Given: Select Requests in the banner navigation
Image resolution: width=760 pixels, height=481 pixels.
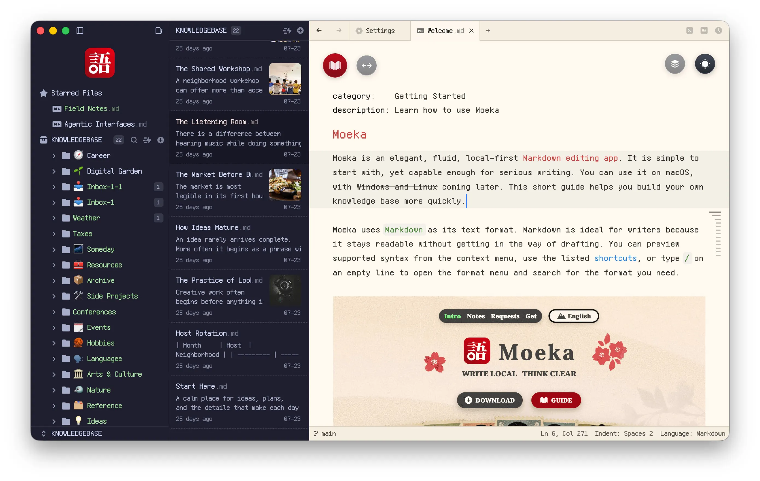Looking at the screenshot, I should pyautogui.click(x=505, y=316).
